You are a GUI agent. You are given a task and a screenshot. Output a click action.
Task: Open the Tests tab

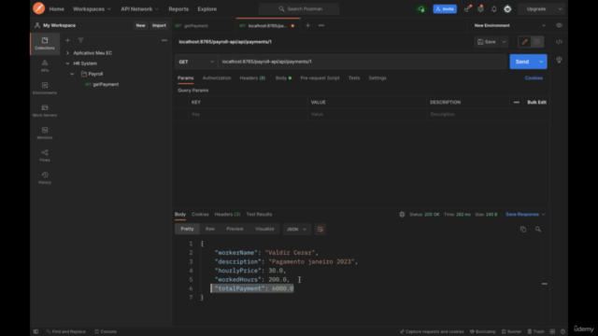tap(354, 78)
